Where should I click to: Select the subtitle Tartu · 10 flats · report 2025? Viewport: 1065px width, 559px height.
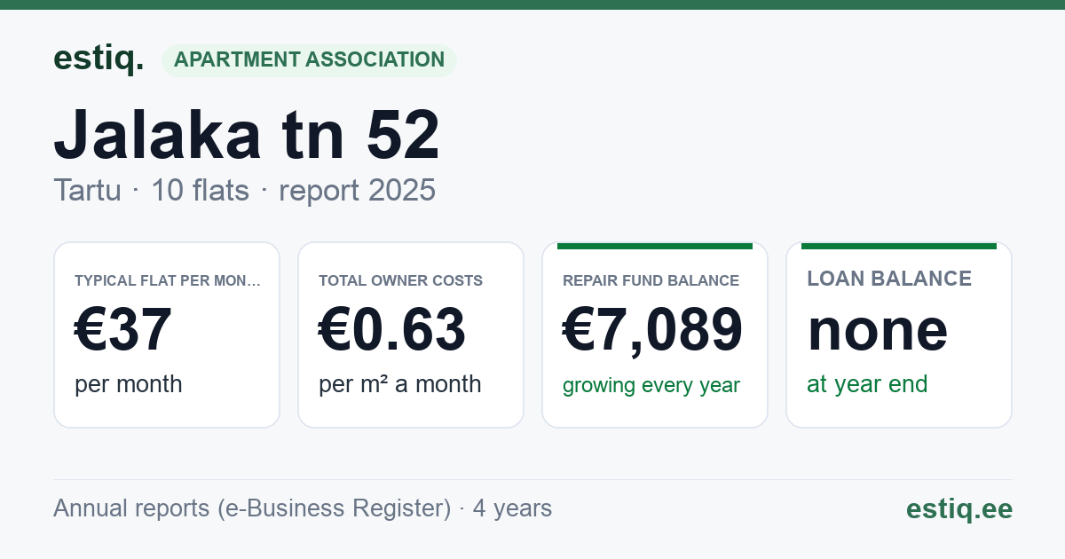click(x=244, y=190)
